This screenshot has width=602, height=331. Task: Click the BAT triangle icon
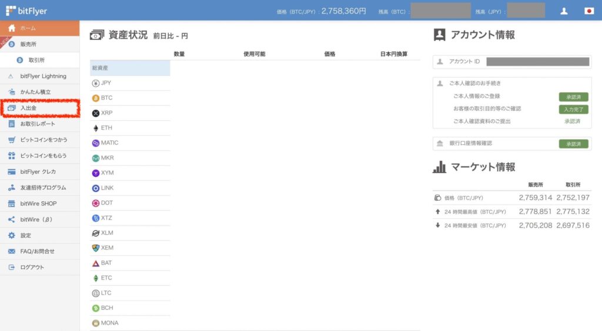pyautogui.click(x=96, y=263)
